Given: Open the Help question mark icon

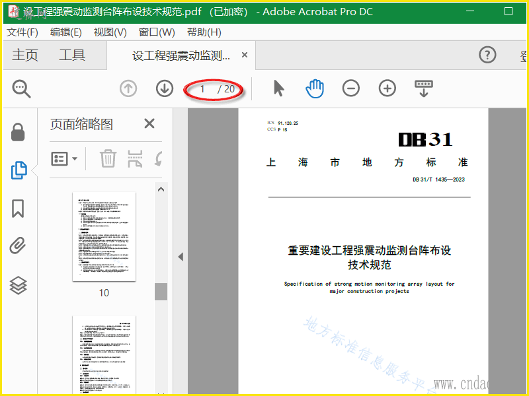Looking at the screenshot, I should click(x=487, y=55).
